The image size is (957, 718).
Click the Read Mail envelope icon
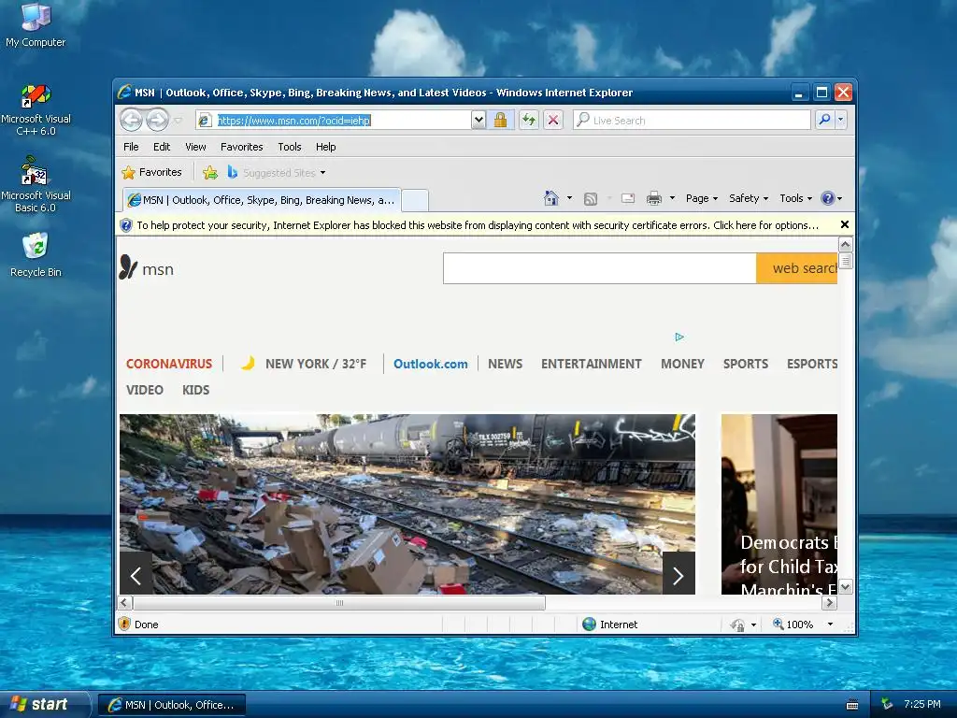click(x=628, y=198)
